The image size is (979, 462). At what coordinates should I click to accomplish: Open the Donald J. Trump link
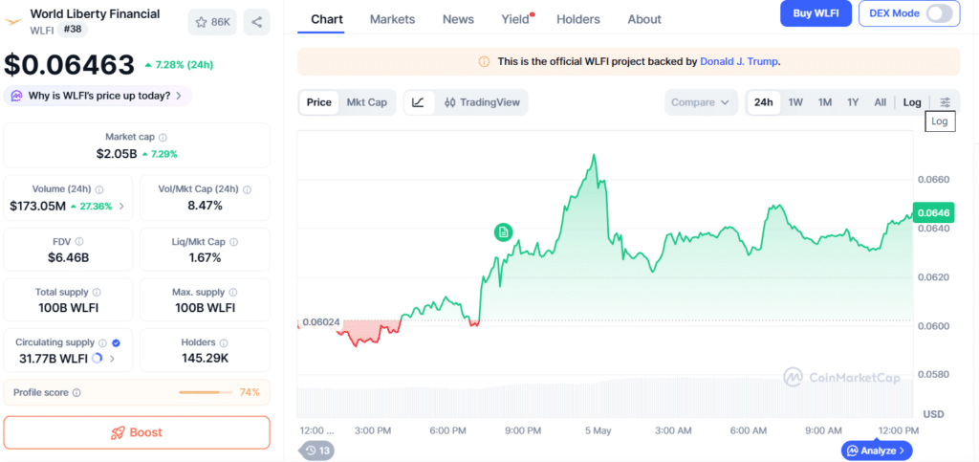click(x=739, y=62)
